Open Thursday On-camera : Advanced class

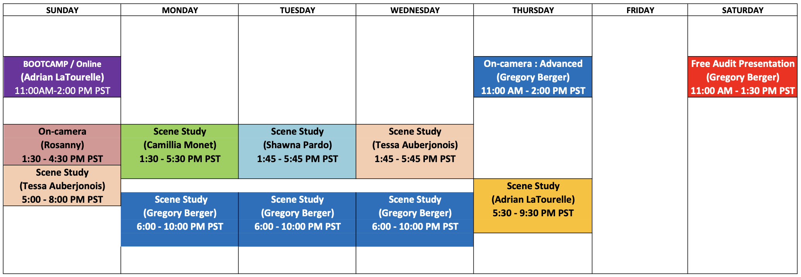(533, 77)
